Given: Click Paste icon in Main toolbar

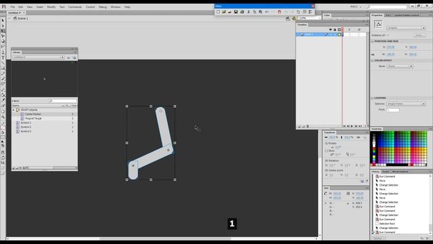Looking at the screenshot, I should 260,12.
